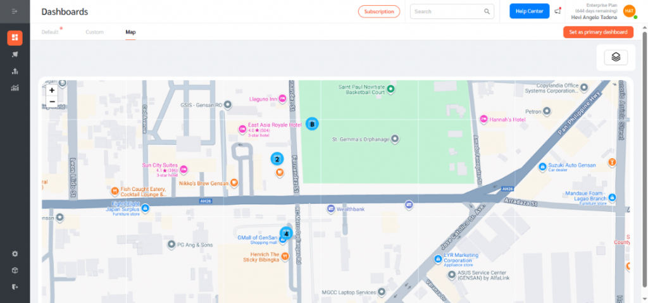Image resolution: width=648 pixels, height=303 pixels.
Task: Click the blue cluster marker labeled 8
Action: click(x=312, y=123)
